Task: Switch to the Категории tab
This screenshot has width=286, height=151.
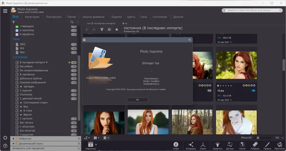Action: pos(32,17)
